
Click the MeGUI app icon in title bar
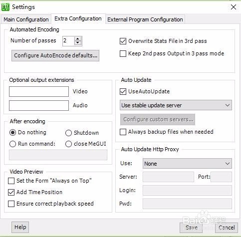[x=5, y=7]
